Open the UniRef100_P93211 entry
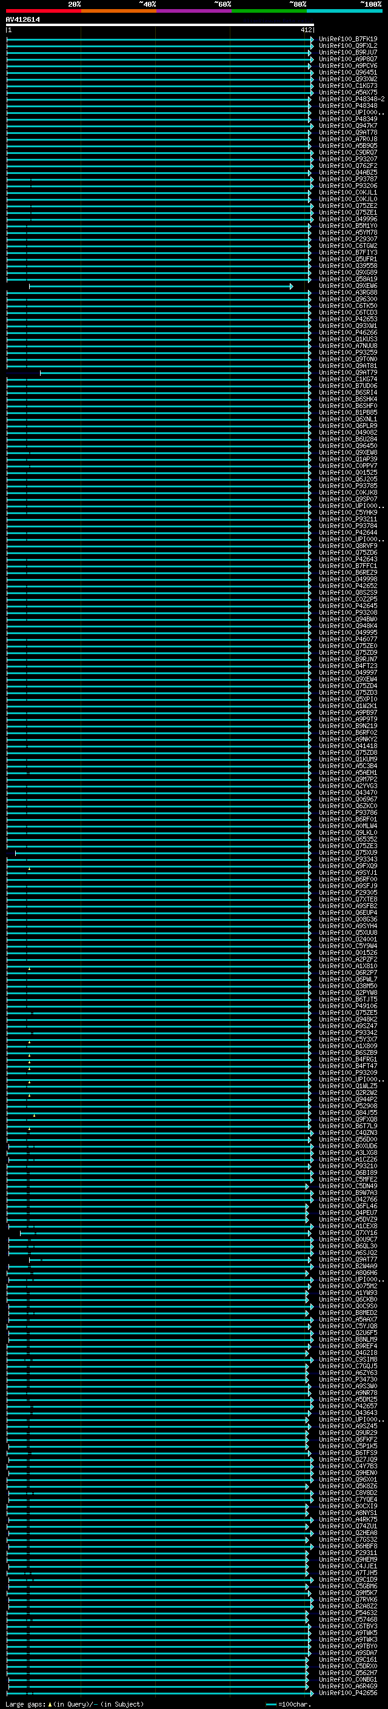 [x=347, y=520]
